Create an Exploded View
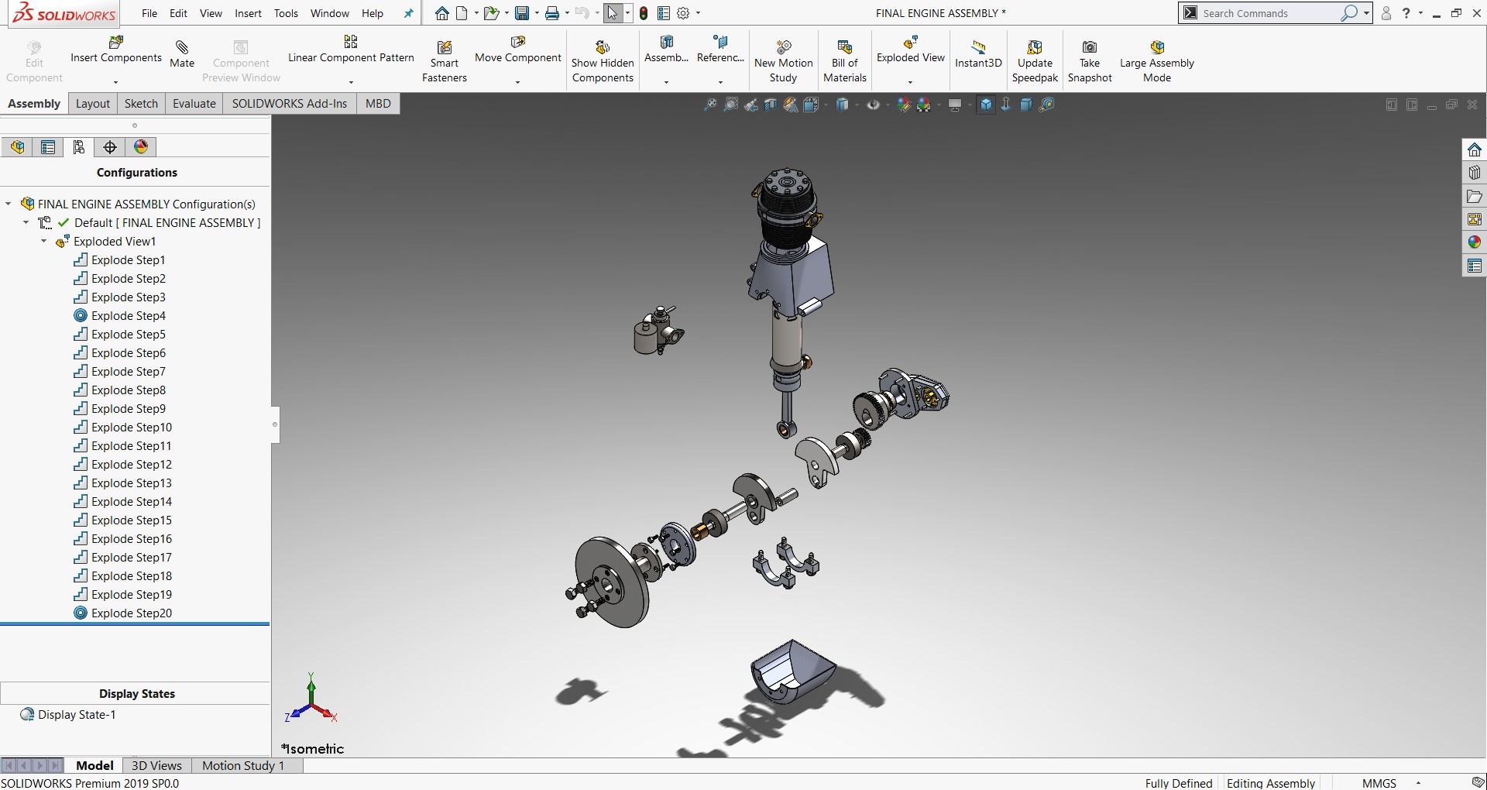Screen dimensions: 1487x790 coord(911,49)
